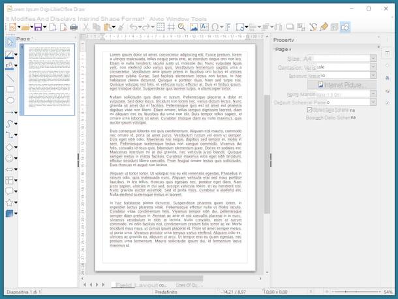398x299 pixels.
Task: Click the Undo arrow icon
Action: tap(133, 27)
